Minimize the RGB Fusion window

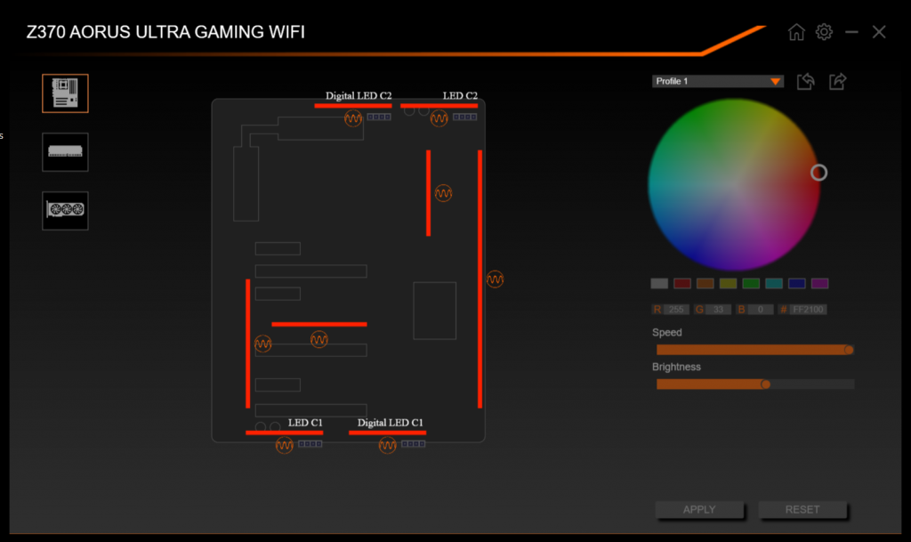851,32
